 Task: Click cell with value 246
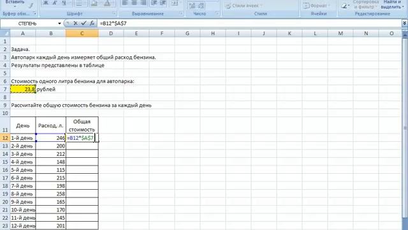point(51,138)
